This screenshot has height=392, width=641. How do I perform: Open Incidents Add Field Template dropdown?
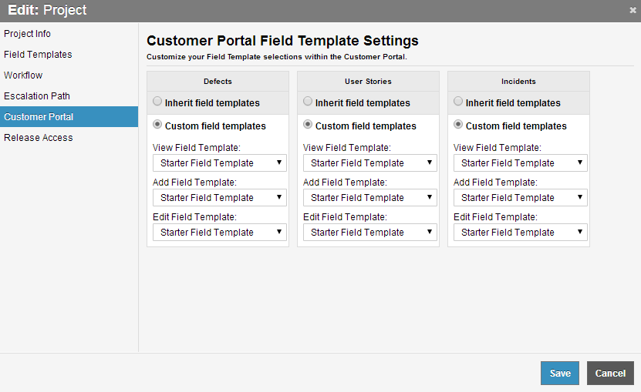(521, 198)
